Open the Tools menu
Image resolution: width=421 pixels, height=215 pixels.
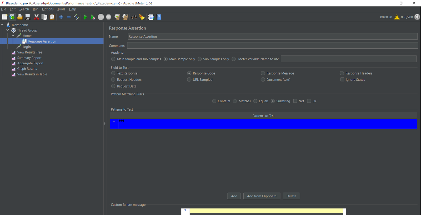point(61,9)
